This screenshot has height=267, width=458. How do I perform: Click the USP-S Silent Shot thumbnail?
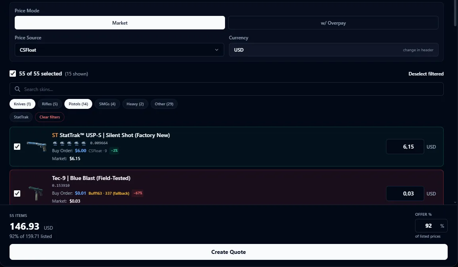click(x=37, y=146)
